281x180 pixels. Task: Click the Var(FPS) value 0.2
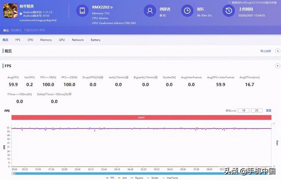click(x=29, y=85)
